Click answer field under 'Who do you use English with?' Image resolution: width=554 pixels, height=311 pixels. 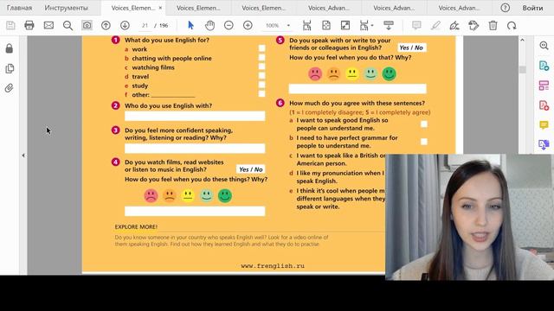click(x=195, y=116)
